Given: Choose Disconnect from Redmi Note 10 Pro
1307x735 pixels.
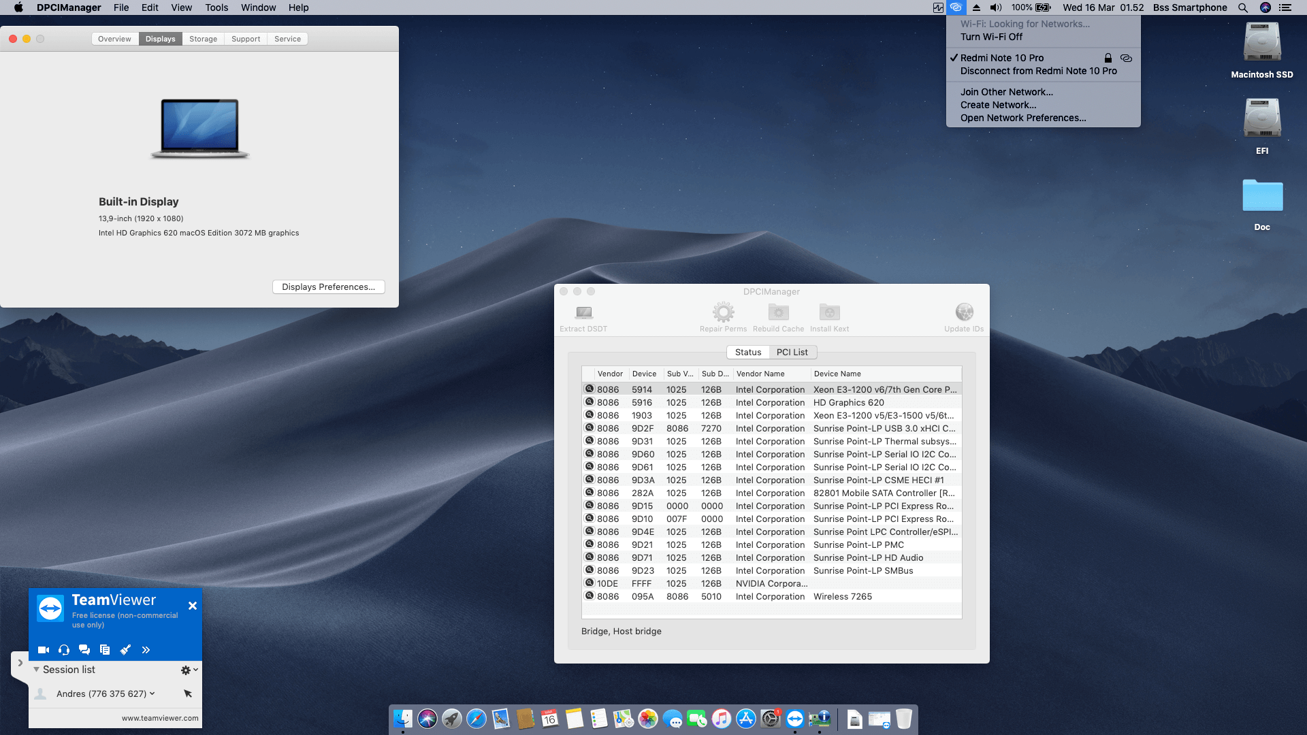Looking at the screenshot, I should [x=1043, y=71].
